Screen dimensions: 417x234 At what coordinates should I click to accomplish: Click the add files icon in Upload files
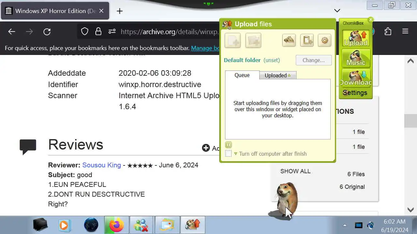(233, 41)
